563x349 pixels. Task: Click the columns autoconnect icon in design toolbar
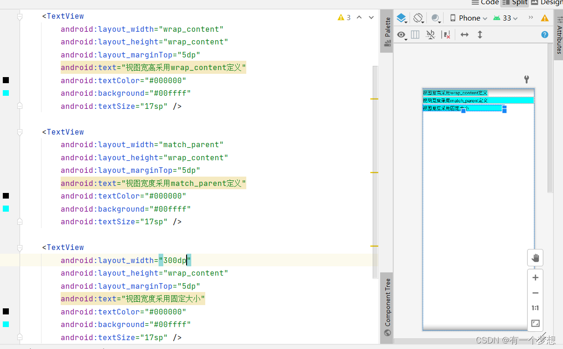415,35
